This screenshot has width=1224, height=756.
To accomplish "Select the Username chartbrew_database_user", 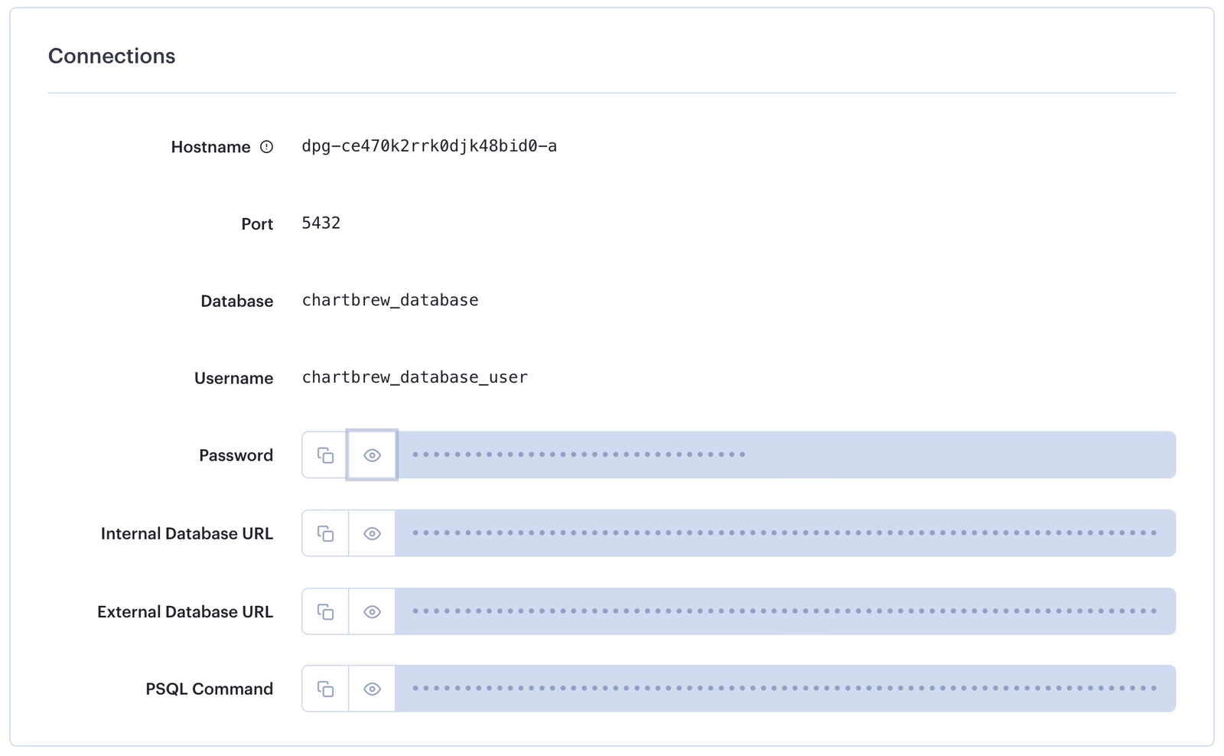I will (x=414, y=376).
